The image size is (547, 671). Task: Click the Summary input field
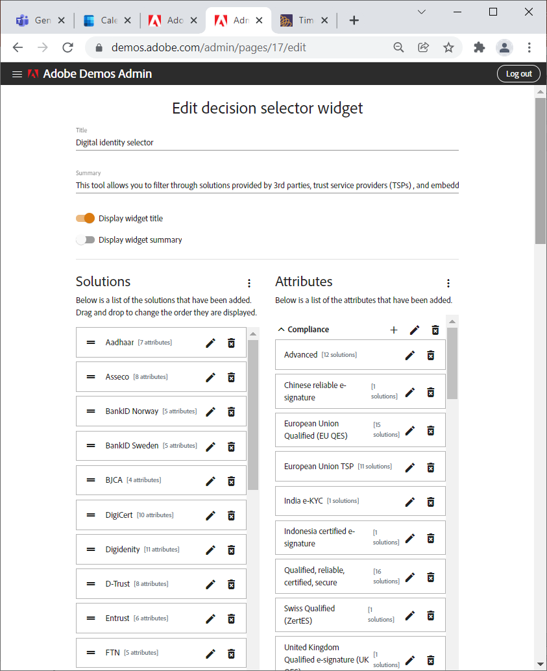(267, 186)
